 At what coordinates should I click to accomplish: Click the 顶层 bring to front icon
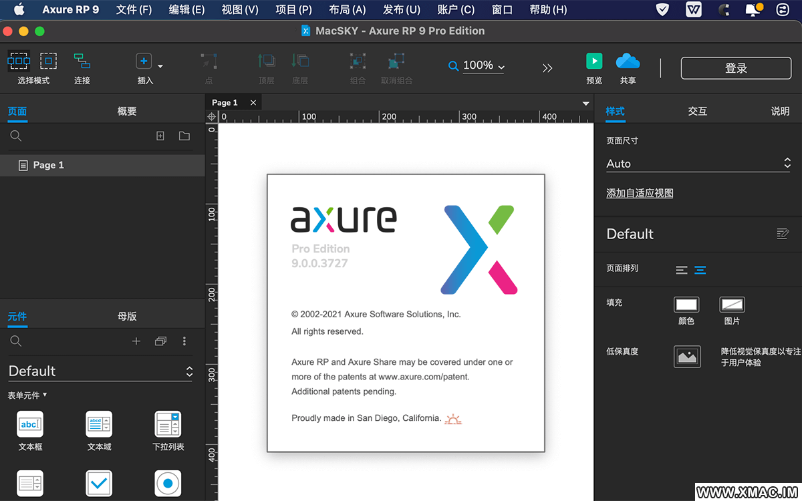coord(266,61)
